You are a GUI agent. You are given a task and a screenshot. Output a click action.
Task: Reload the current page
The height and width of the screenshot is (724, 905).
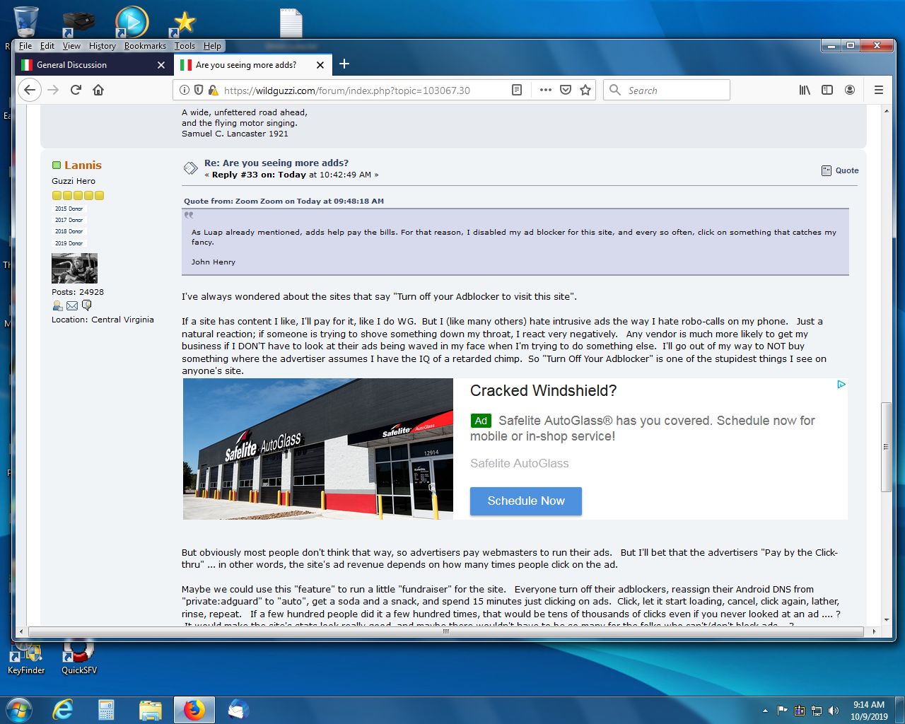pyautogui.click(x=76, y=90)
